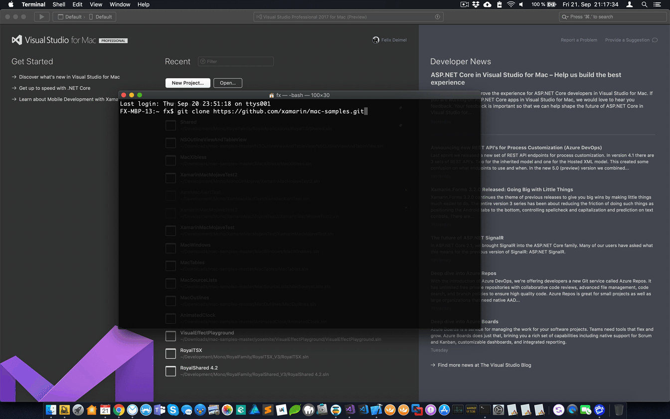This screenshot has width=670, height=419.
Task: Click the Wi-Fi status icon
Action: [x=511, y=4]
